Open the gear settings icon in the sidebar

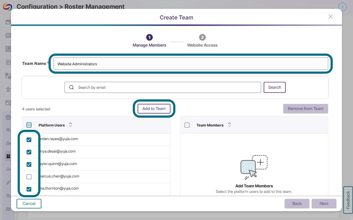point(8,117)
